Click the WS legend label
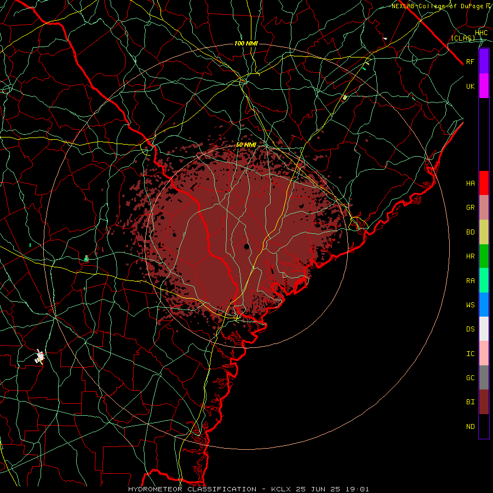This screenshot has width=493, height=493. (x=470, y=305)
